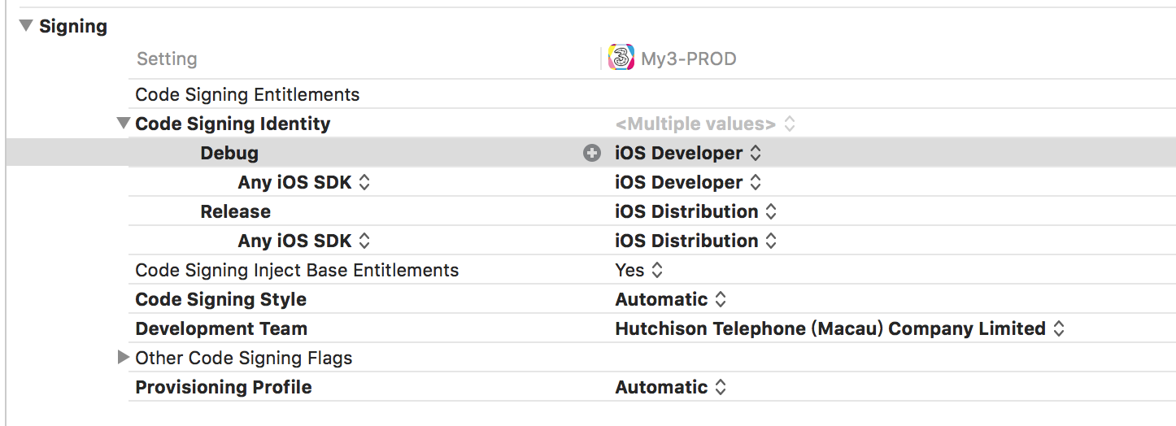Expand Other Code Signing Flags
The image size is (1176, 426).
124,357
